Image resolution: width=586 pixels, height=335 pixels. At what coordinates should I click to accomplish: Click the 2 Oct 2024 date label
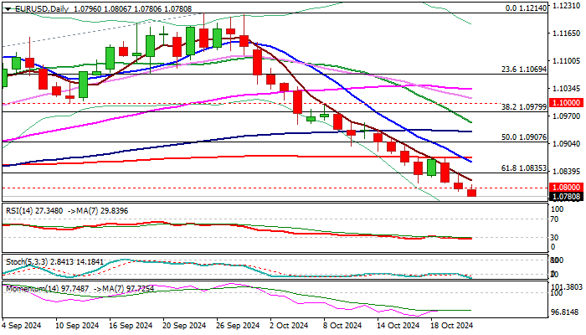tap(290, 326)
